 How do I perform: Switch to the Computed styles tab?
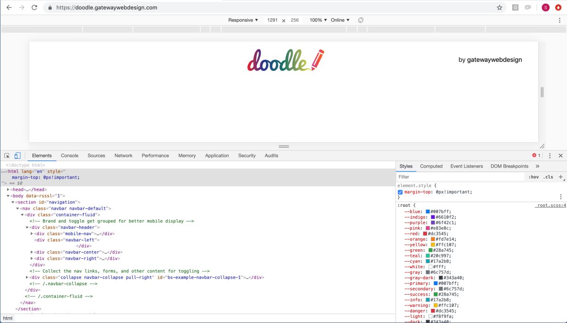coord(431,166)
